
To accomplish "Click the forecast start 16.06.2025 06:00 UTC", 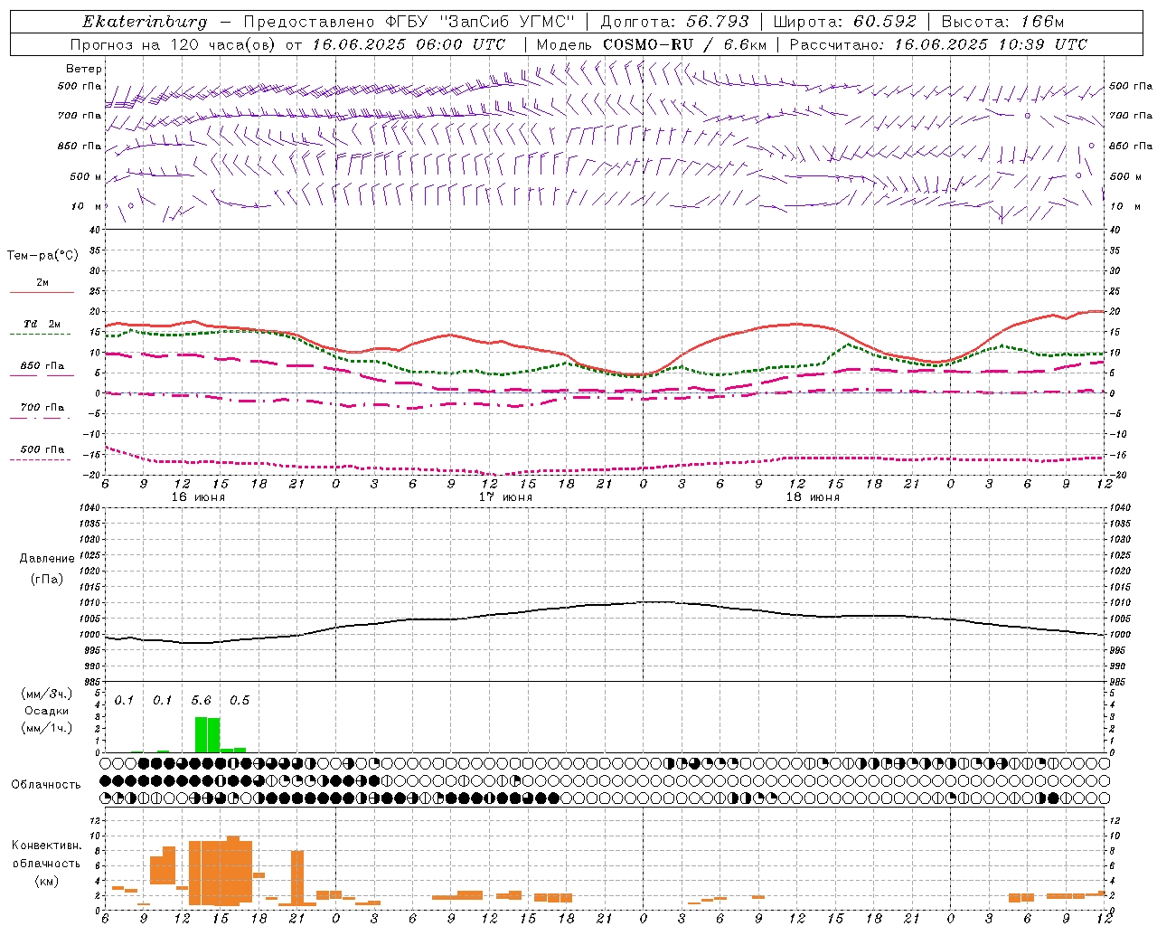I will coord(409,44).
